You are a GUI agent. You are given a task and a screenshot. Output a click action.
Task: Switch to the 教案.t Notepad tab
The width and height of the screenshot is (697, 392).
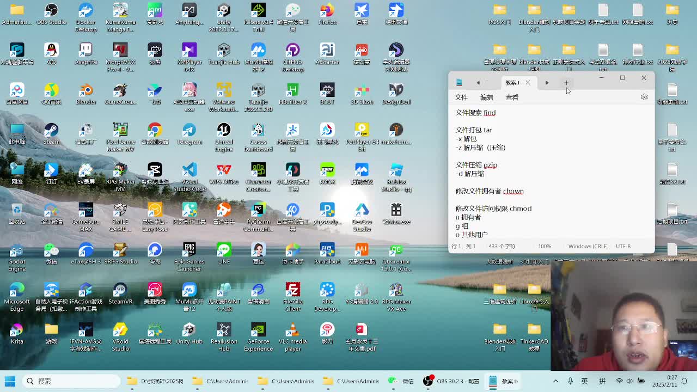(512, 83)
